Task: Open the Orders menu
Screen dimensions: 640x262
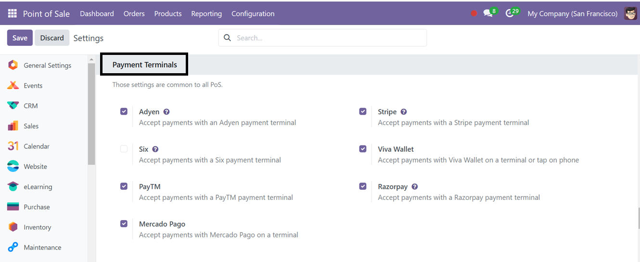Action: point(134,13)
